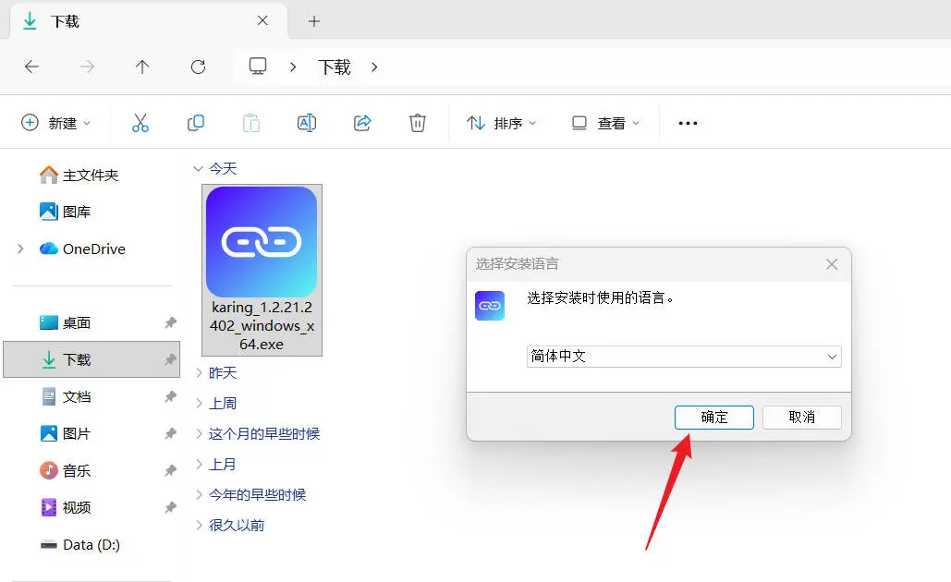The height and width of the screenshot is (582, 951).
Task: Click the pin icon next to 文档
Action: tap(170, 396)
